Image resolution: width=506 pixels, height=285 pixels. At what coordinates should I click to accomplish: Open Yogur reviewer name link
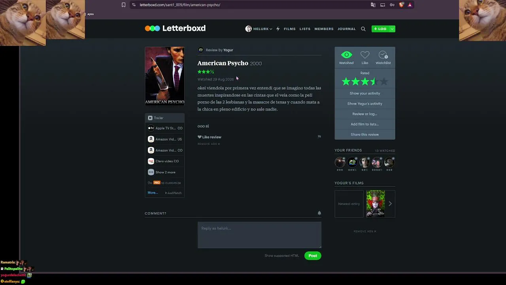[x=228, y=50]
